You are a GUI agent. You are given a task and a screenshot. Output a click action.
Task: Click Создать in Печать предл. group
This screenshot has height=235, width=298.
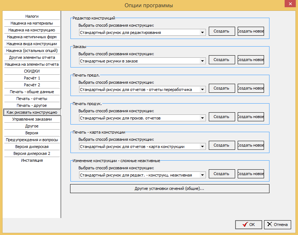(222, 88)
